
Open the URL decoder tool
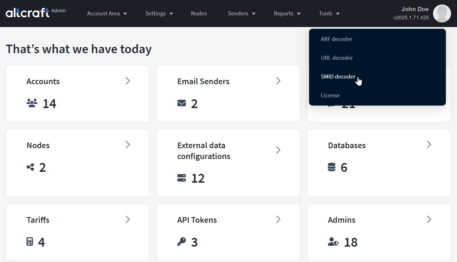(337, 58)
